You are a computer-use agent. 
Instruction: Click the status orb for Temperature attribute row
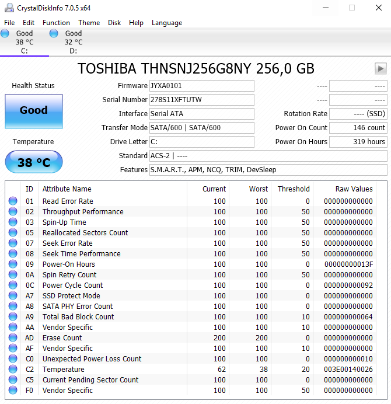click(13, 369)
